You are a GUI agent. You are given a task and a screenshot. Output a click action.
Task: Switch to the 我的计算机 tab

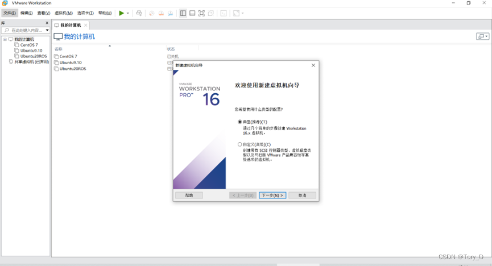[71, 25]
